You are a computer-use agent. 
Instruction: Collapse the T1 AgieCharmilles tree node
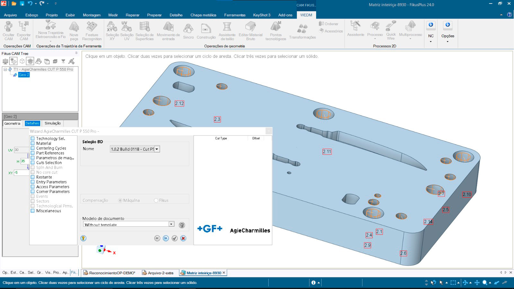[x=5, y=69]
